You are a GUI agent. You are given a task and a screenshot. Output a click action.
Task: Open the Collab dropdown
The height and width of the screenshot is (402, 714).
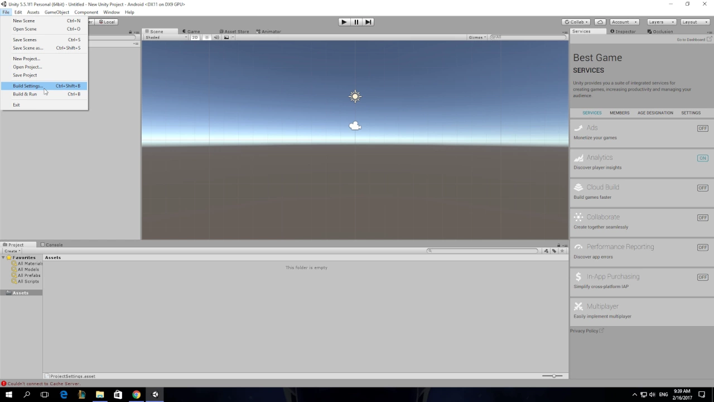tap(577, 22)
